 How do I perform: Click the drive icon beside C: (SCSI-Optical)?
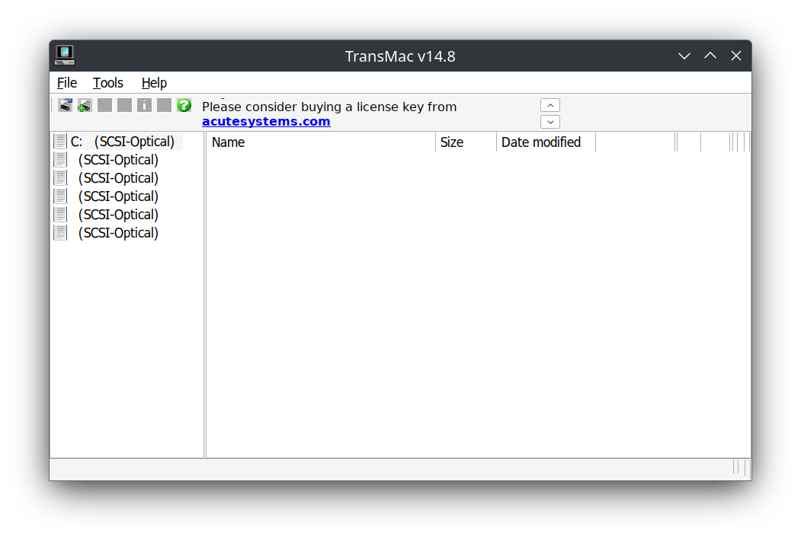click(x=59, y=140)
